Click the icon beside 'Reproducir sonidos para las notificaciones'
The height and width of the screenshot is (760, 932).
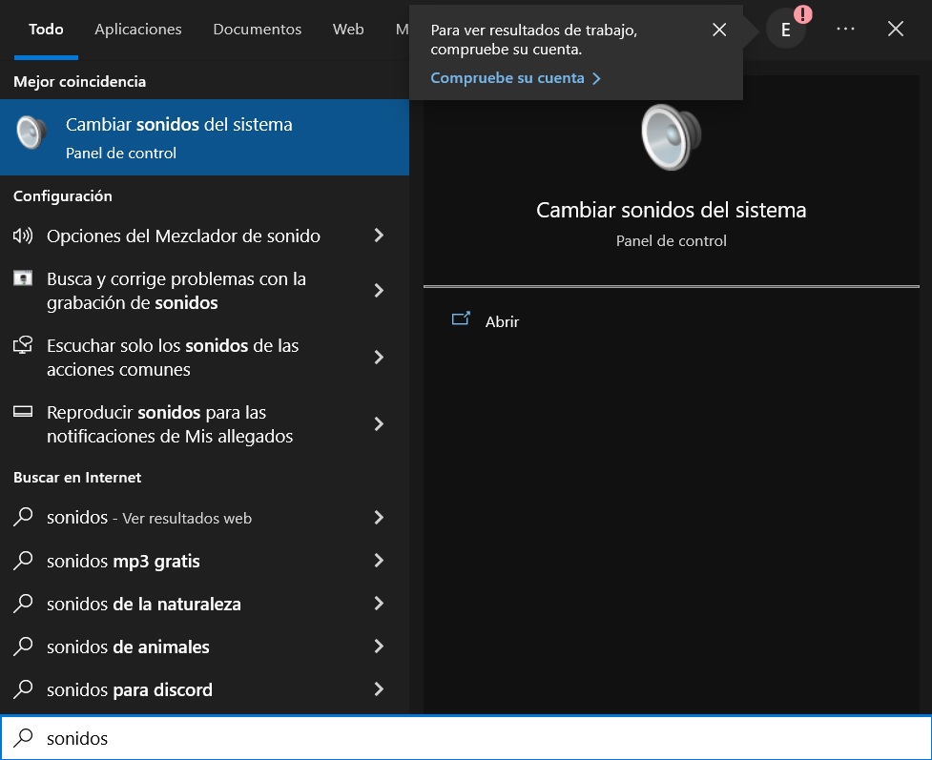tap(23, 412)
